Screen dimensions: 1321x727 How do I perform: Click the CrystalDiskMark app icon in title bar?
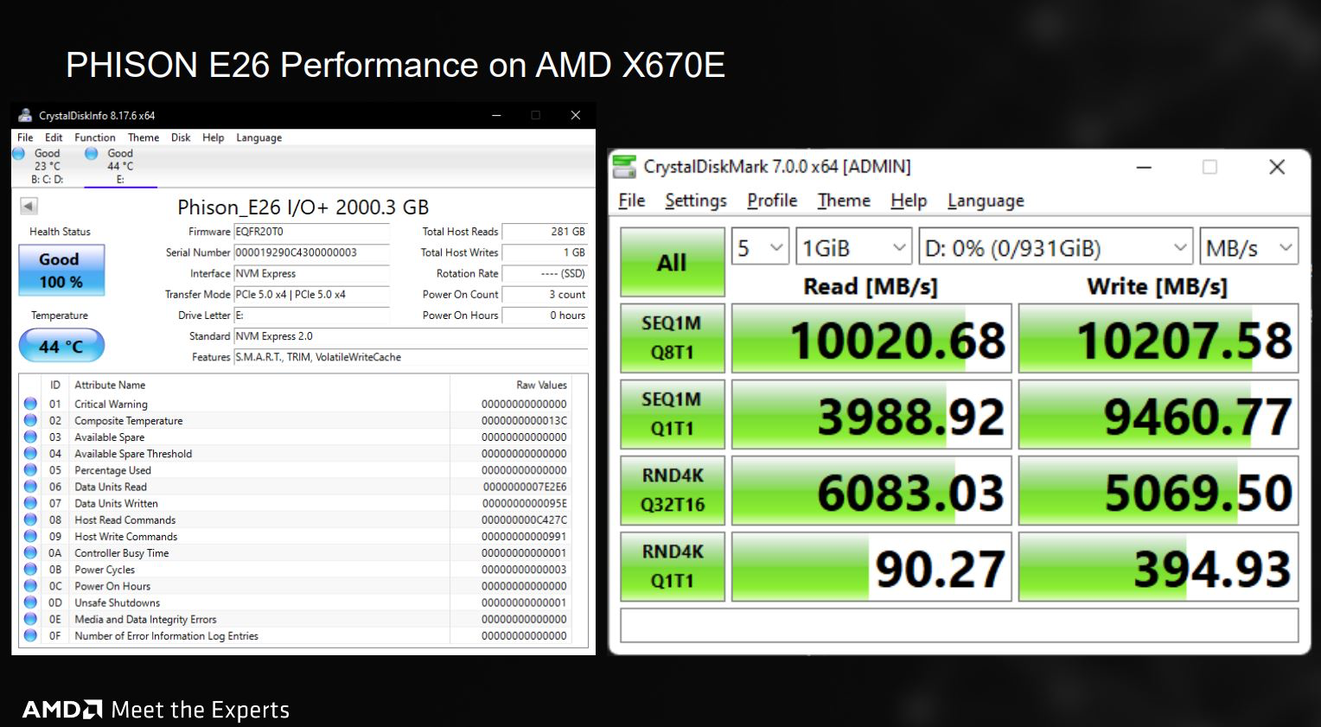click(624, 166)
